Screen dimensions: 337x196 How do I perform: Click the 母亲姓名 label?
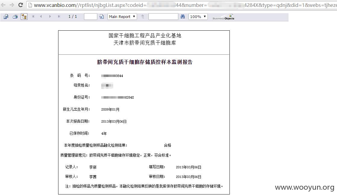82,85
